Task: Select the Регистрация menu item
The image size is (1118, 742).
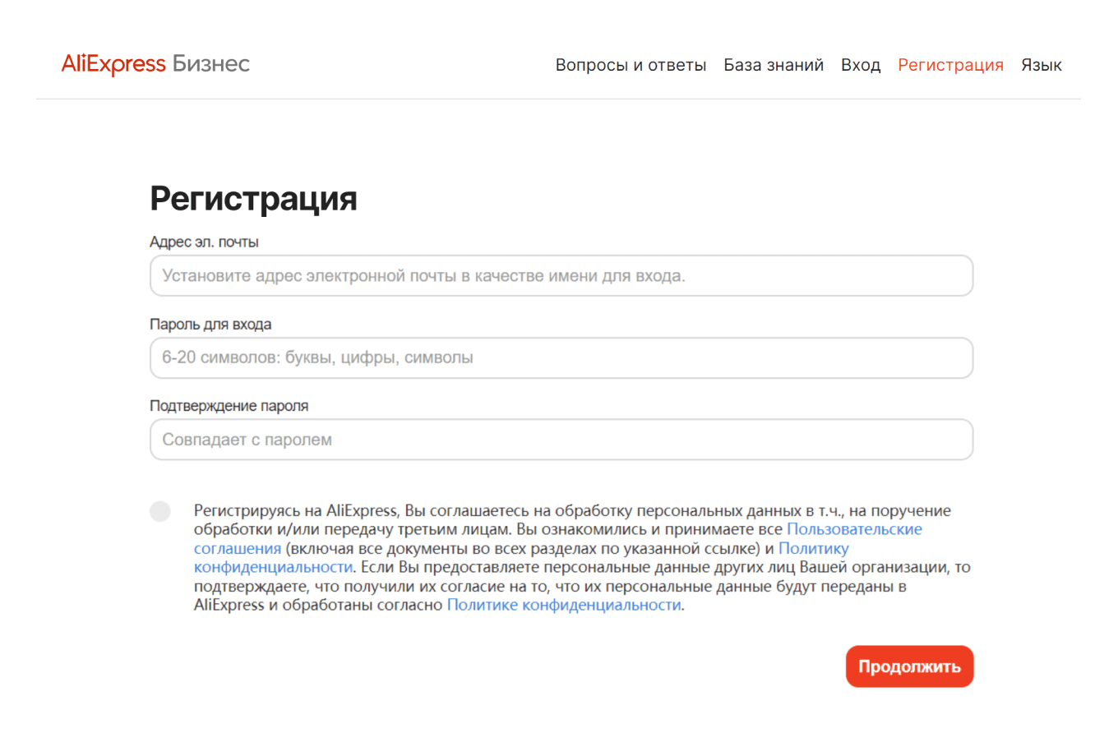Action: point(950,64)
